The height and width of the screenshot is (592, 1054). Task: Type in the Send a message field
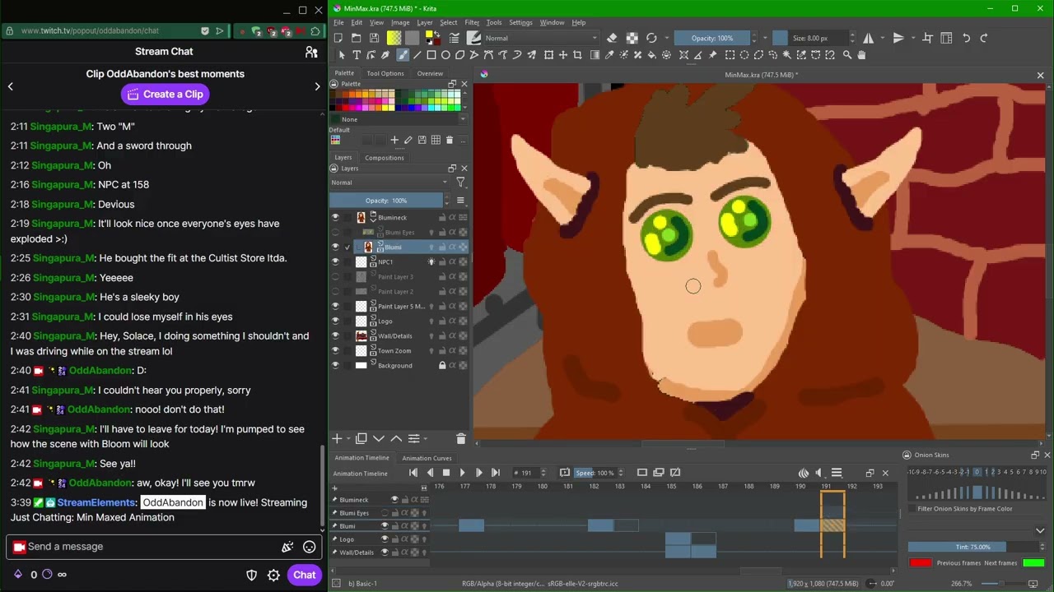click(x=164, y=547)
